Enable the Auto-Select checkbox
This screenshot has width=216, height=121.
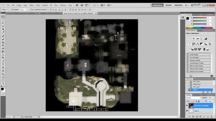coord(10,10)
